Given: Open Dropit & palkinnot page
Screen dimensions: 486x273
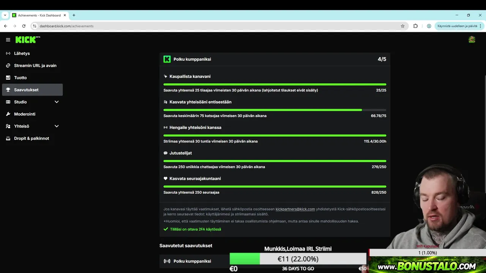Looking at the screenshot, I should coord(32,138).
